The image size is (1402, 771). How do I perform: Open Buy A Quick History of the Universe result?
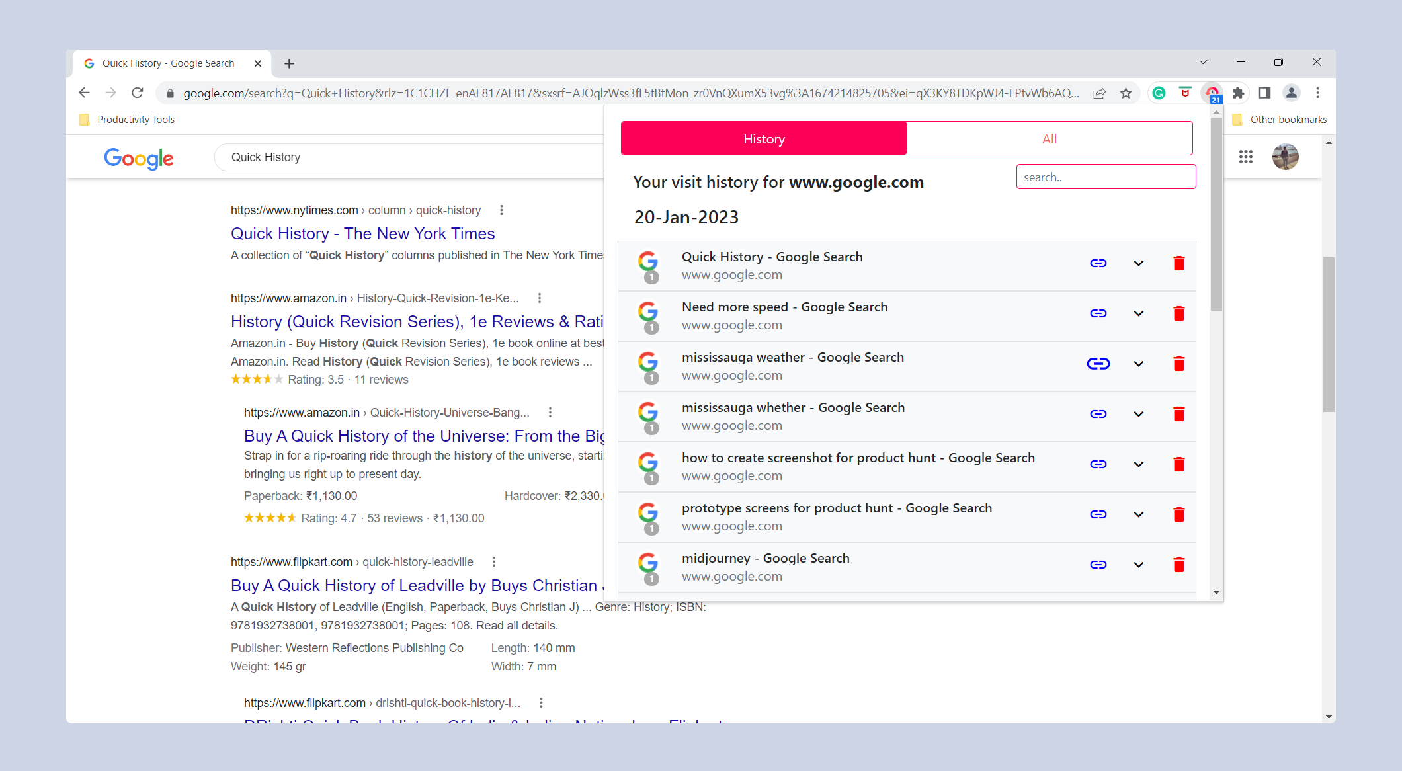point(424,436)
